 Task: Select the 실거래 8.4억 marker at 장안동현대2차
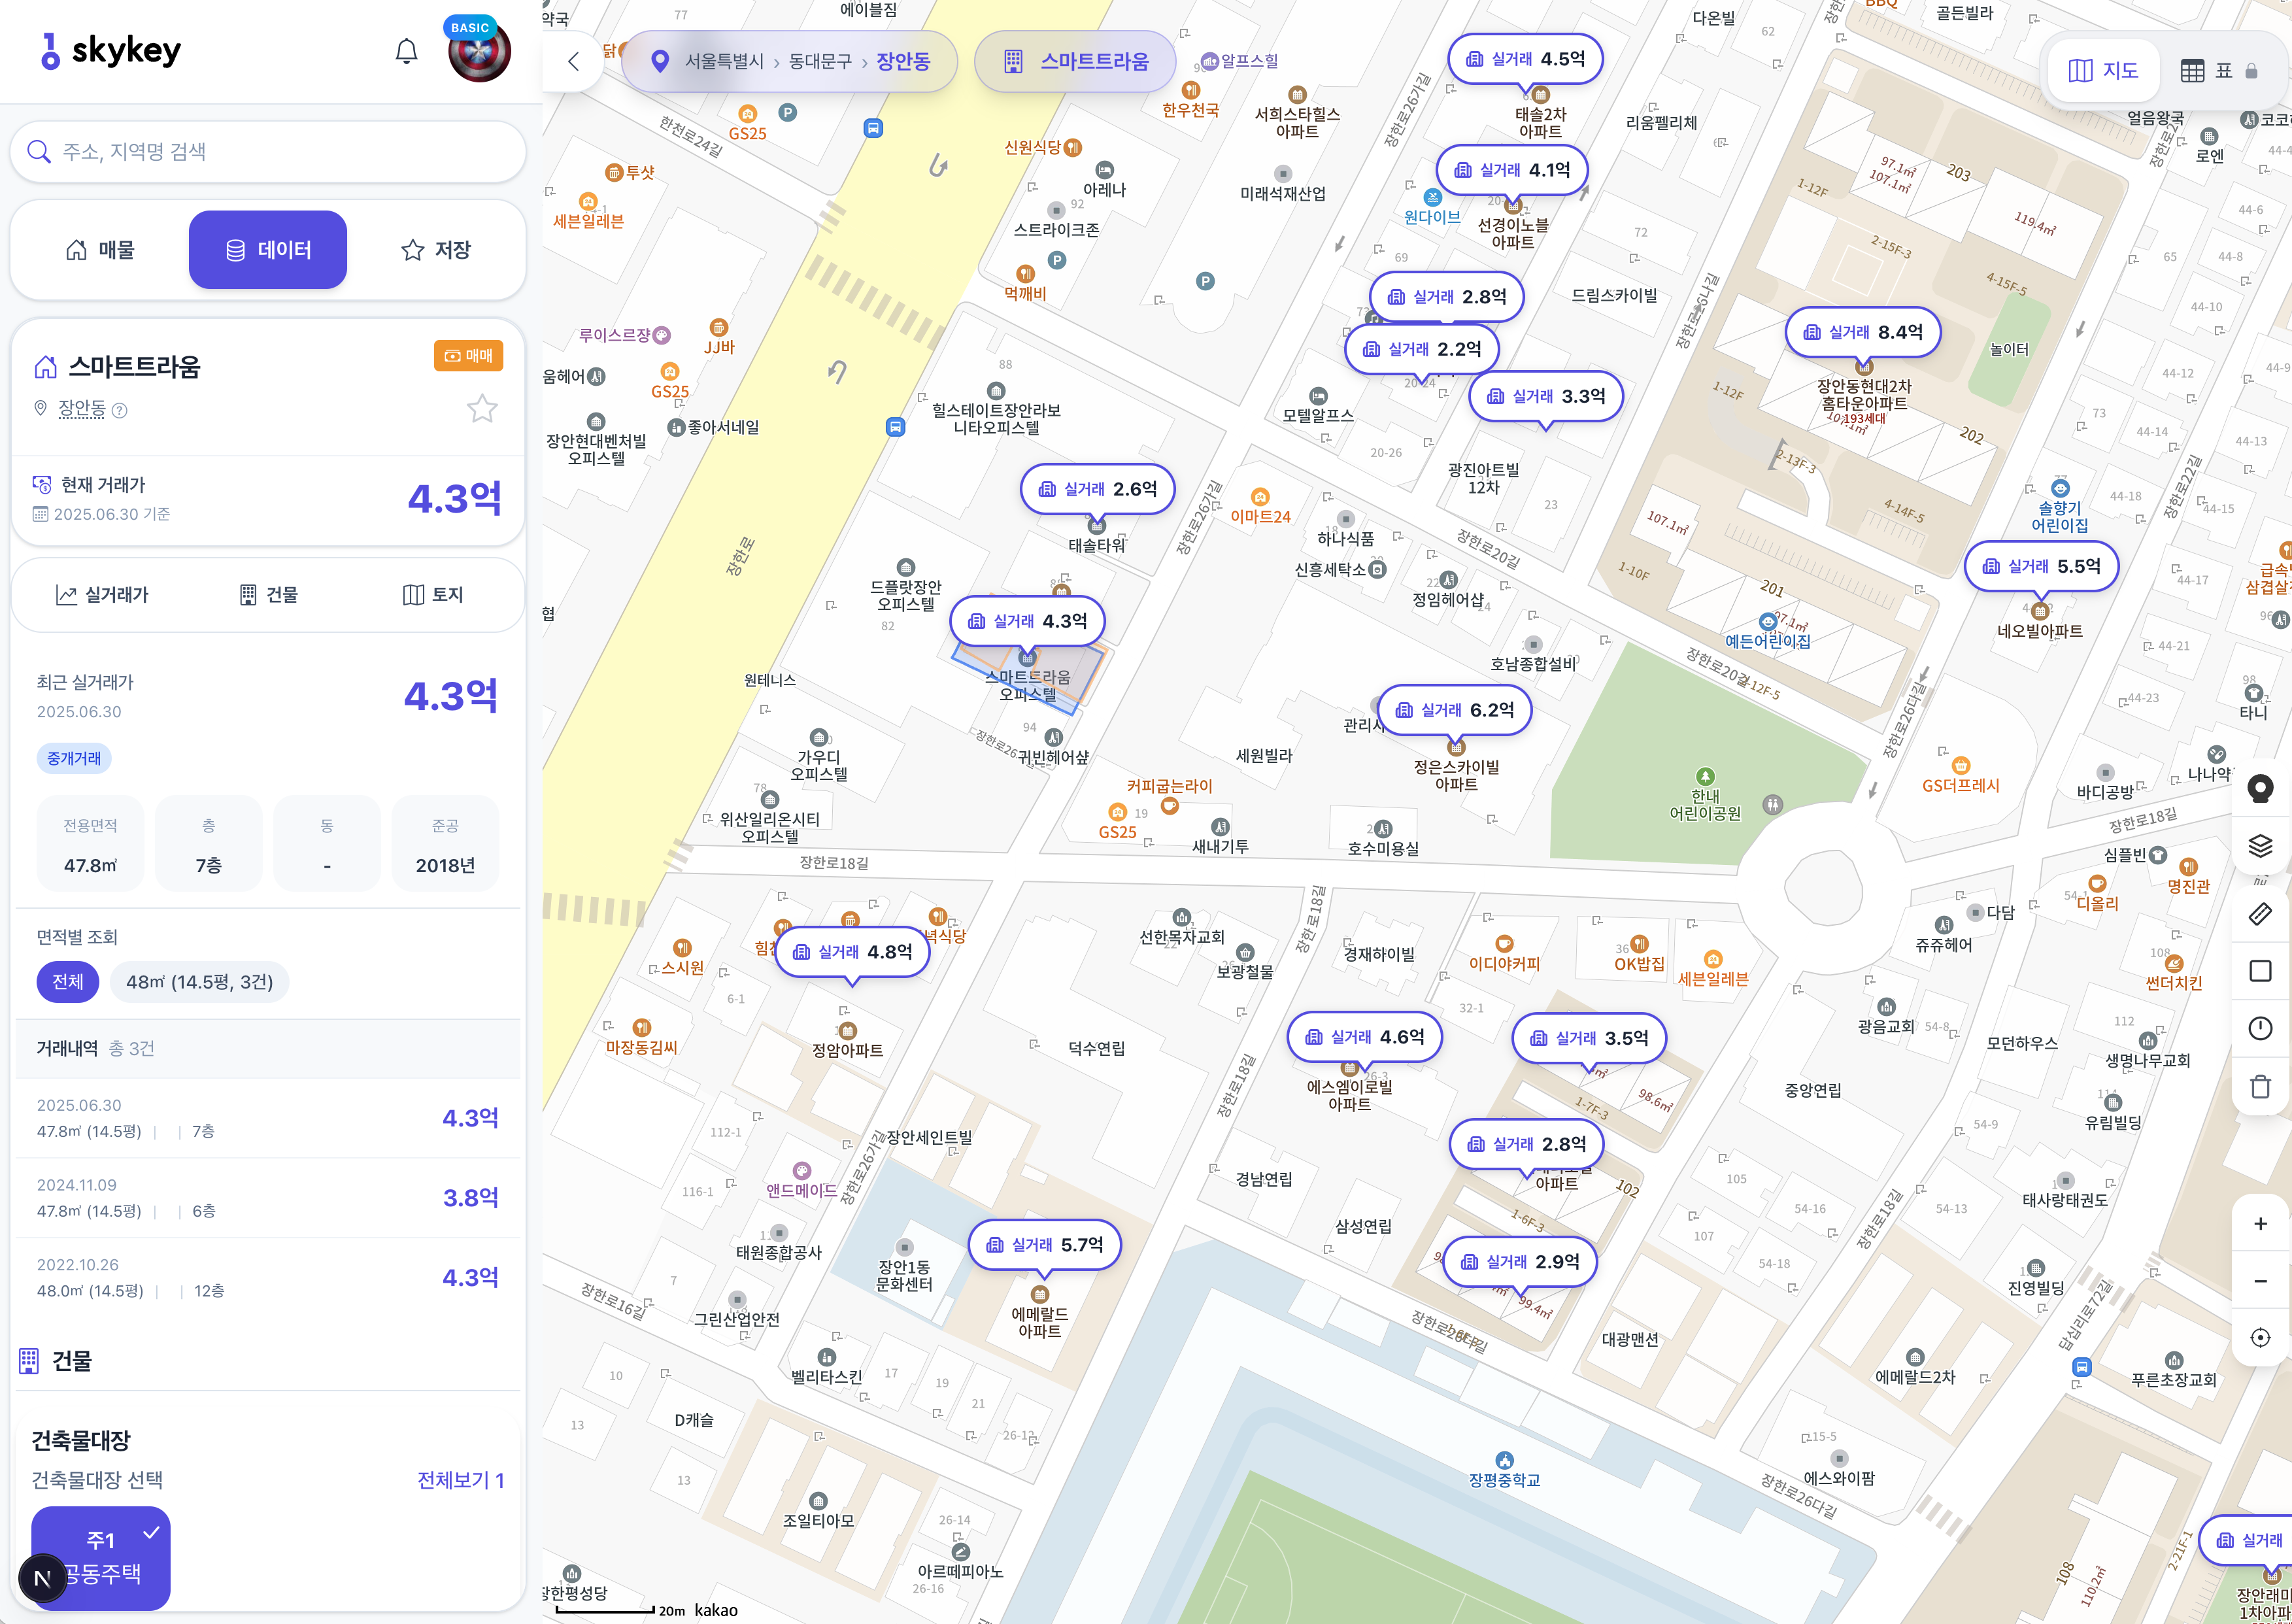1863,332
